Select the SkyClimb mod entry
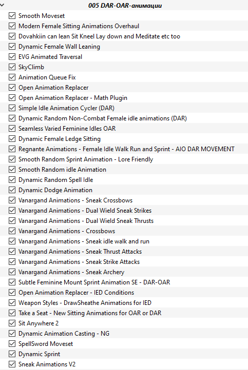The height and width of the screenshot is (370, 248). pos(31,67)
